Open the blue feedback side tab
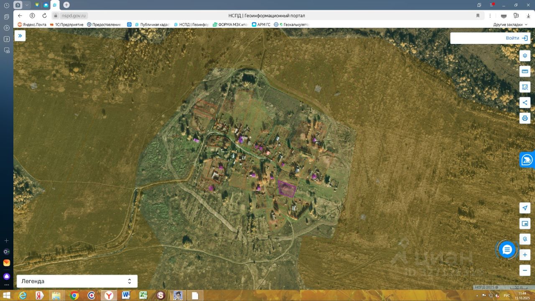The height and width of the screenshot is (301, 535). (527, 160)
